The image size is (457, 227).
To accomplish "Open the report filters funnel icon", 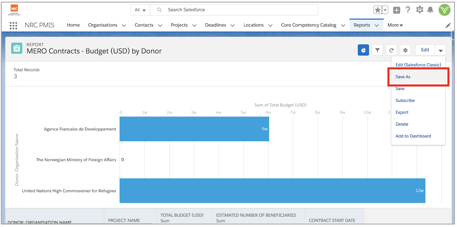I will 377,50.
